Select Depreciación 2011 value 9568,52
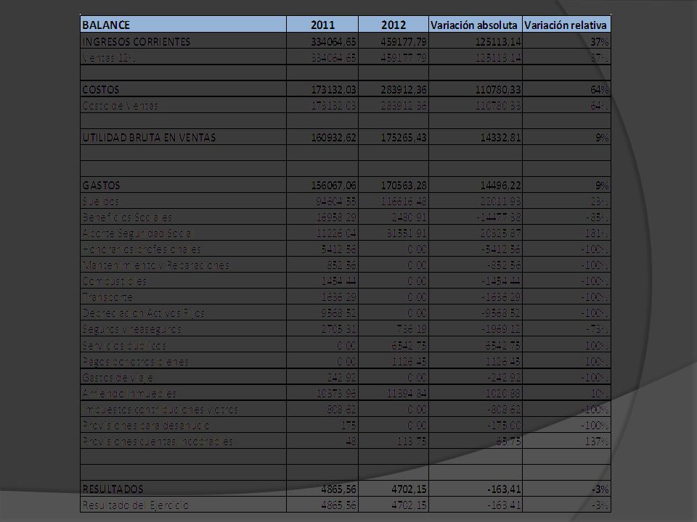Screen dimensions: 697x522 click(339, 313)
